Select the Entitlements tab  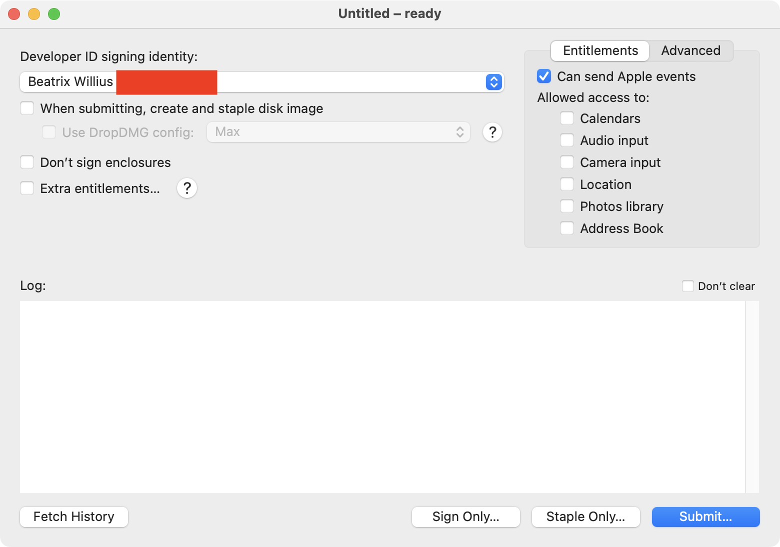[x=600, y=51]
